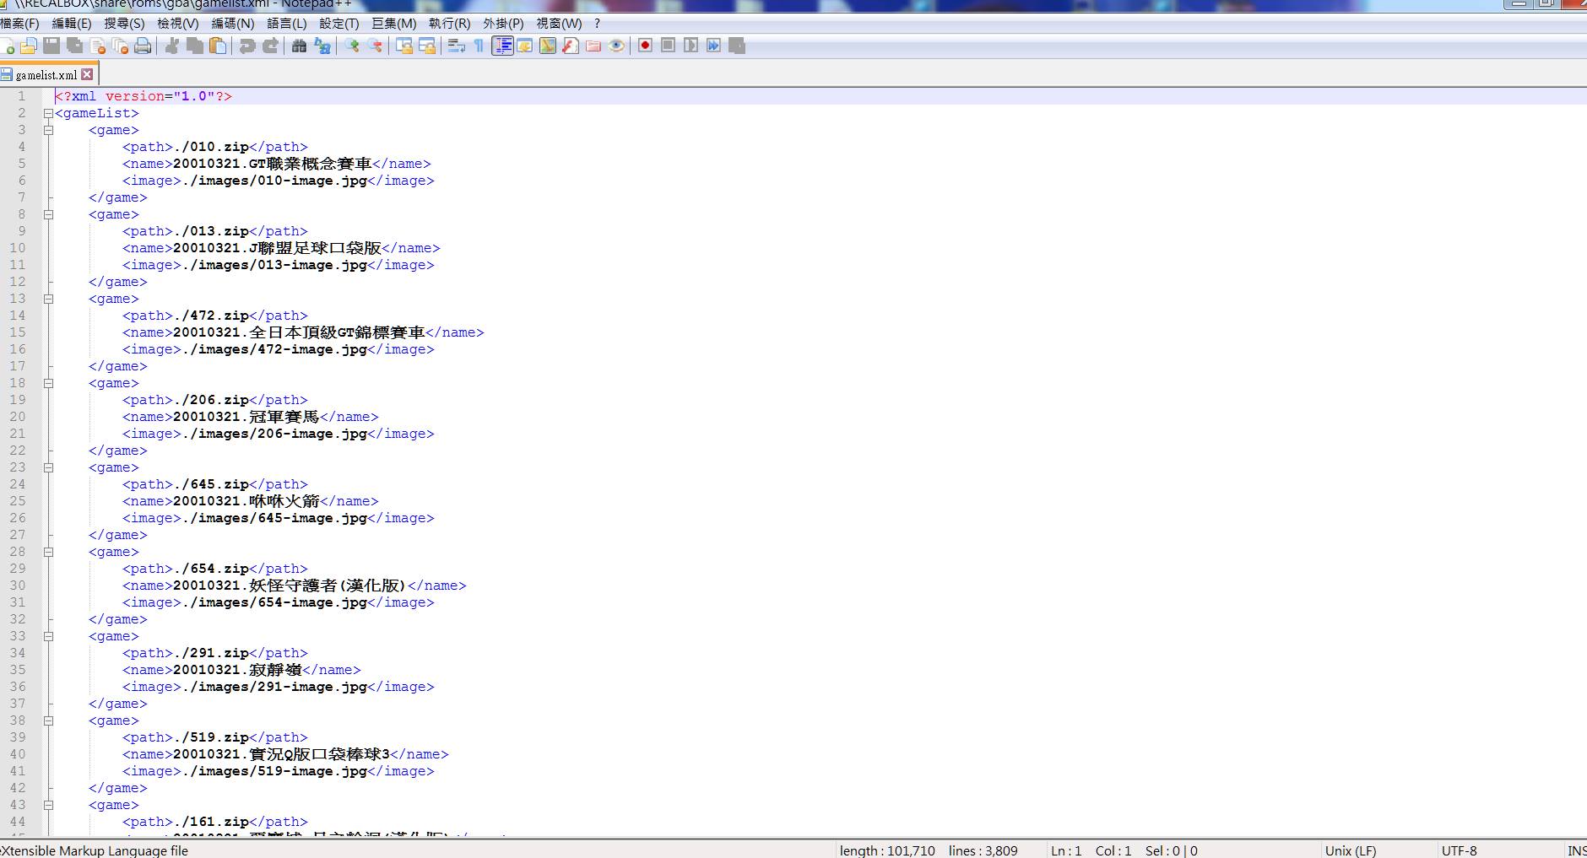
Task: Collapse the game block on line 3
Action: point(48,130)
